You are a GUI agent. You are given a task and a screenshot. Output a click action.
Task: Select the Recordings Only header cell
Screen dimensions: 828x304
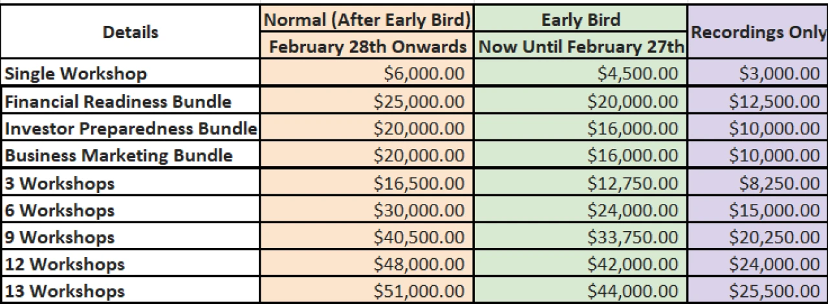(x=758, y=34)
